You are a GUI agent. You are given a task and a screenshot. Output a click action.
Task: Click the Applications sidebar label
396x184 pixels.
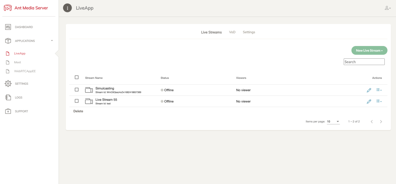pyautogui.click(x=25, y=41)
